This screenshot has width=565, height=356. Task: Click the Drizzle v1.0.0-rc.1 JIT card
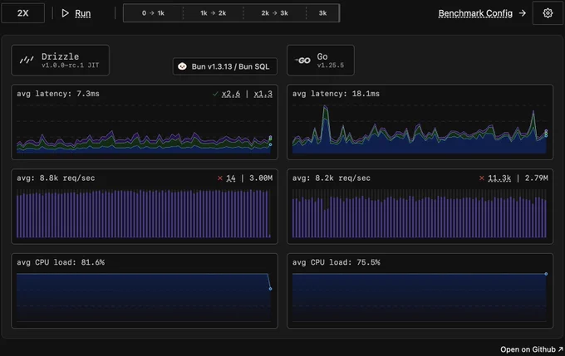click(60, 60)
